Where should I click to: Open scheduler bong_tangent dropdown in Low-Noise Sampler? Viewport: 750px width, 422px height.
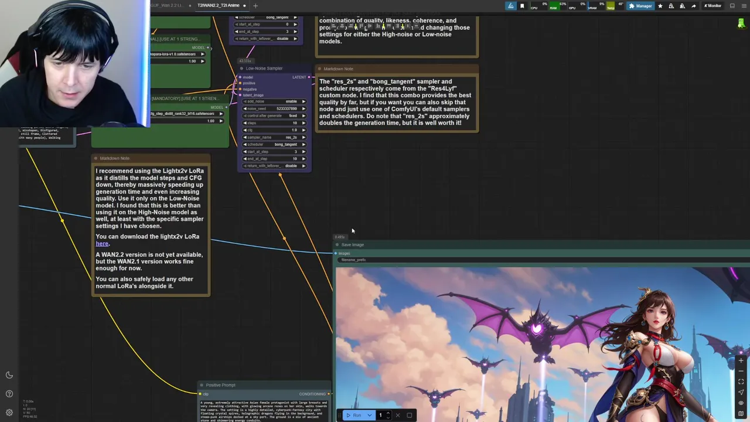(275, 144)
